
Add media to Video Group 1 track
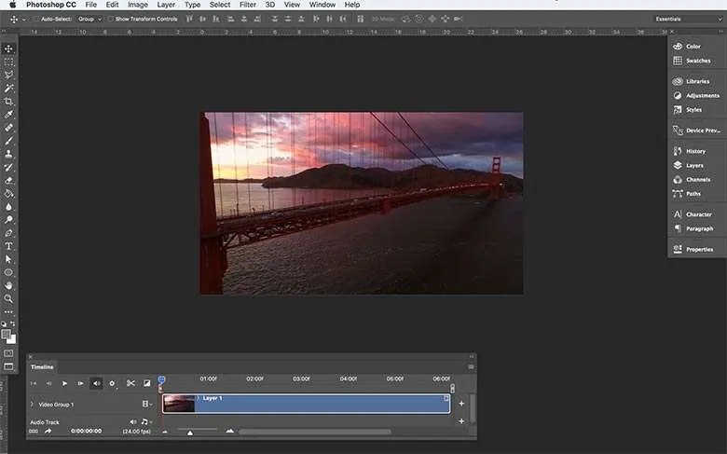point(461,404)
